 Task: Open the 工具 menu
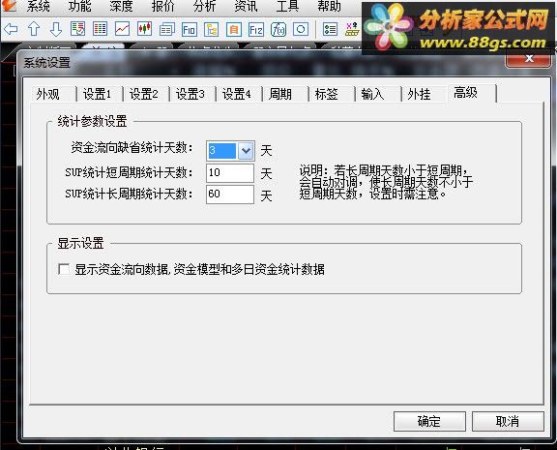click(x=287, y=7)
